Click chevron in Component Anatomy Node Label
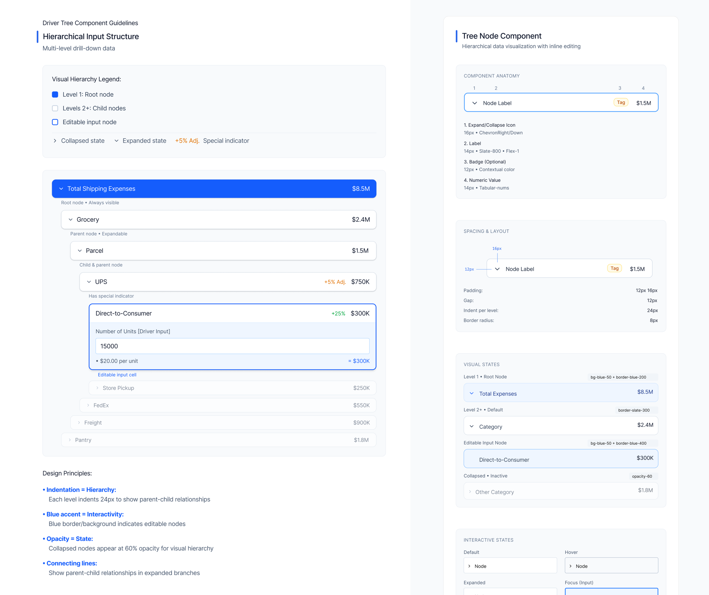Image resolution: width=709 pixels, height=595 pixels. point(474,103)
